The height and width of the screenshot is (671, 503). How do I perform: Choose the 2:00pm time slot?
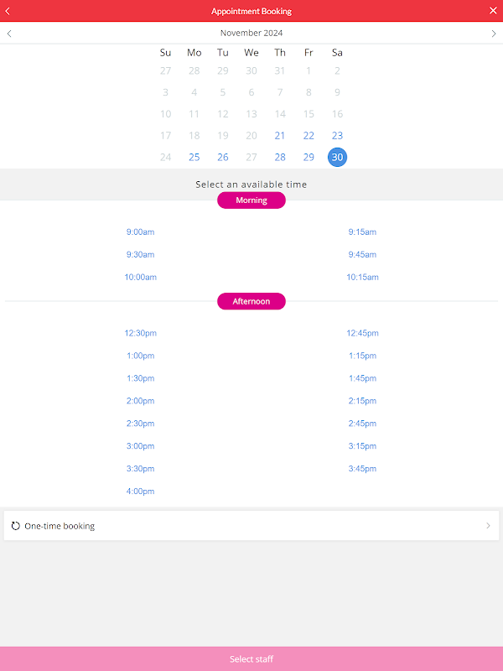point(140,402)
